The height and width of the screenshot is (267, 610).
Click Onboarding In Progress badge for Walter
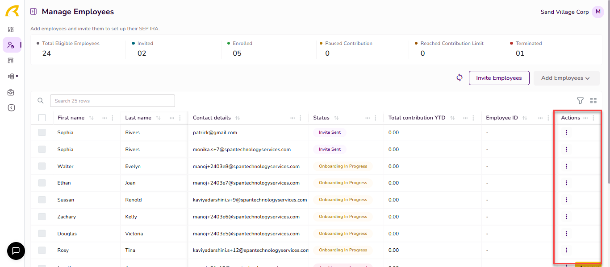343,166
